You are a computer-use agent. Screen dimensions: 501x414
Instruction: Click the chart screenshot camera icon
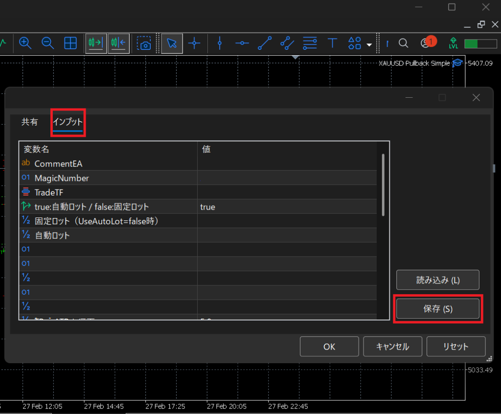(x=144, y=44)
